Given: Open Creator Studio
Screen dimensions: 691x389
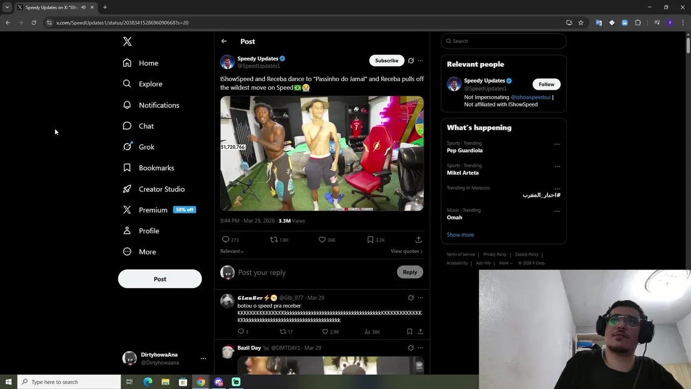Looking at the screenshot, I should (x=153, y=189).
